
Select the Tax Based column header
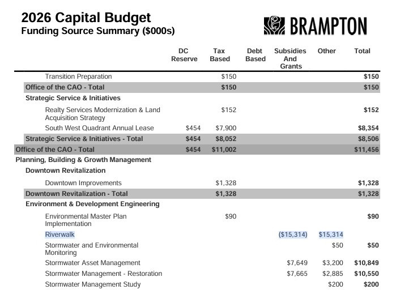click(220, 55)
